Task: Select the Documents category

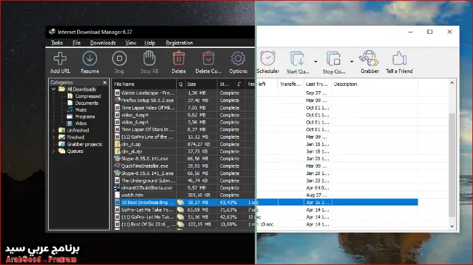Action: 83,103
